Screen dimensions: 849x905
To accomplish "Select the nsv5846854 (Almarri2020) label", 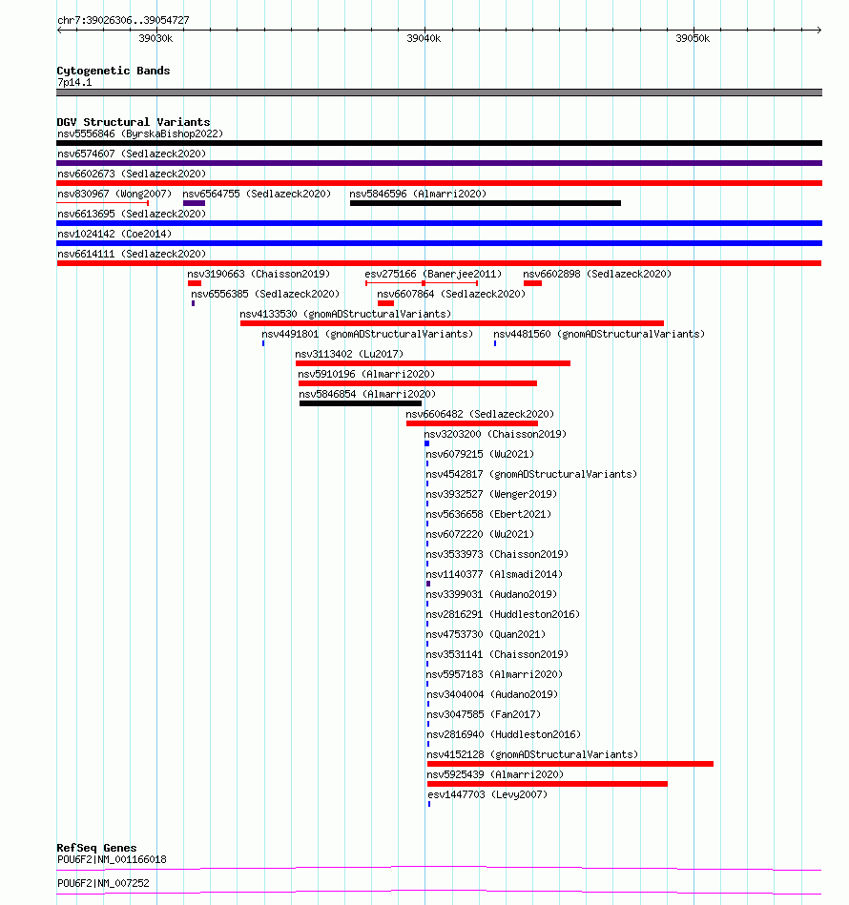I will click(367, 394).
